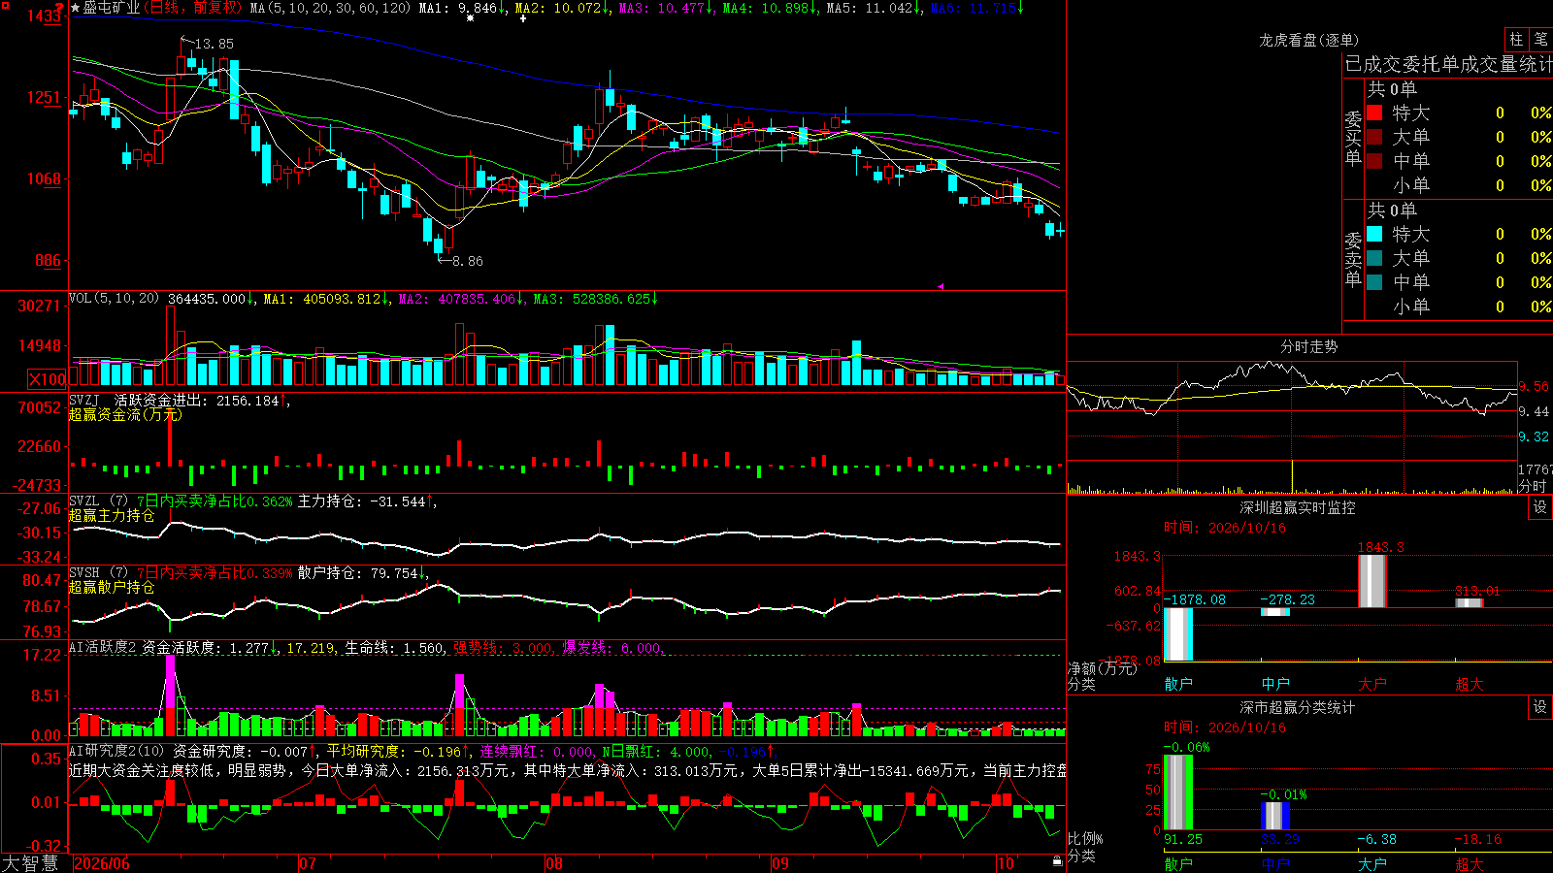Click the VOL(5,10,20) indicator label

(115, 299)
